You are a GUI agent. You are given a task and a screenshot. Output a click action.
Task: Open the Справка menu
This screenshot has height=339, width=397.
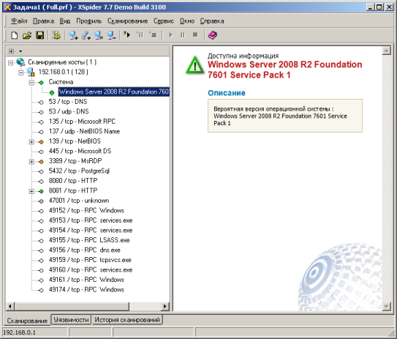212,21
